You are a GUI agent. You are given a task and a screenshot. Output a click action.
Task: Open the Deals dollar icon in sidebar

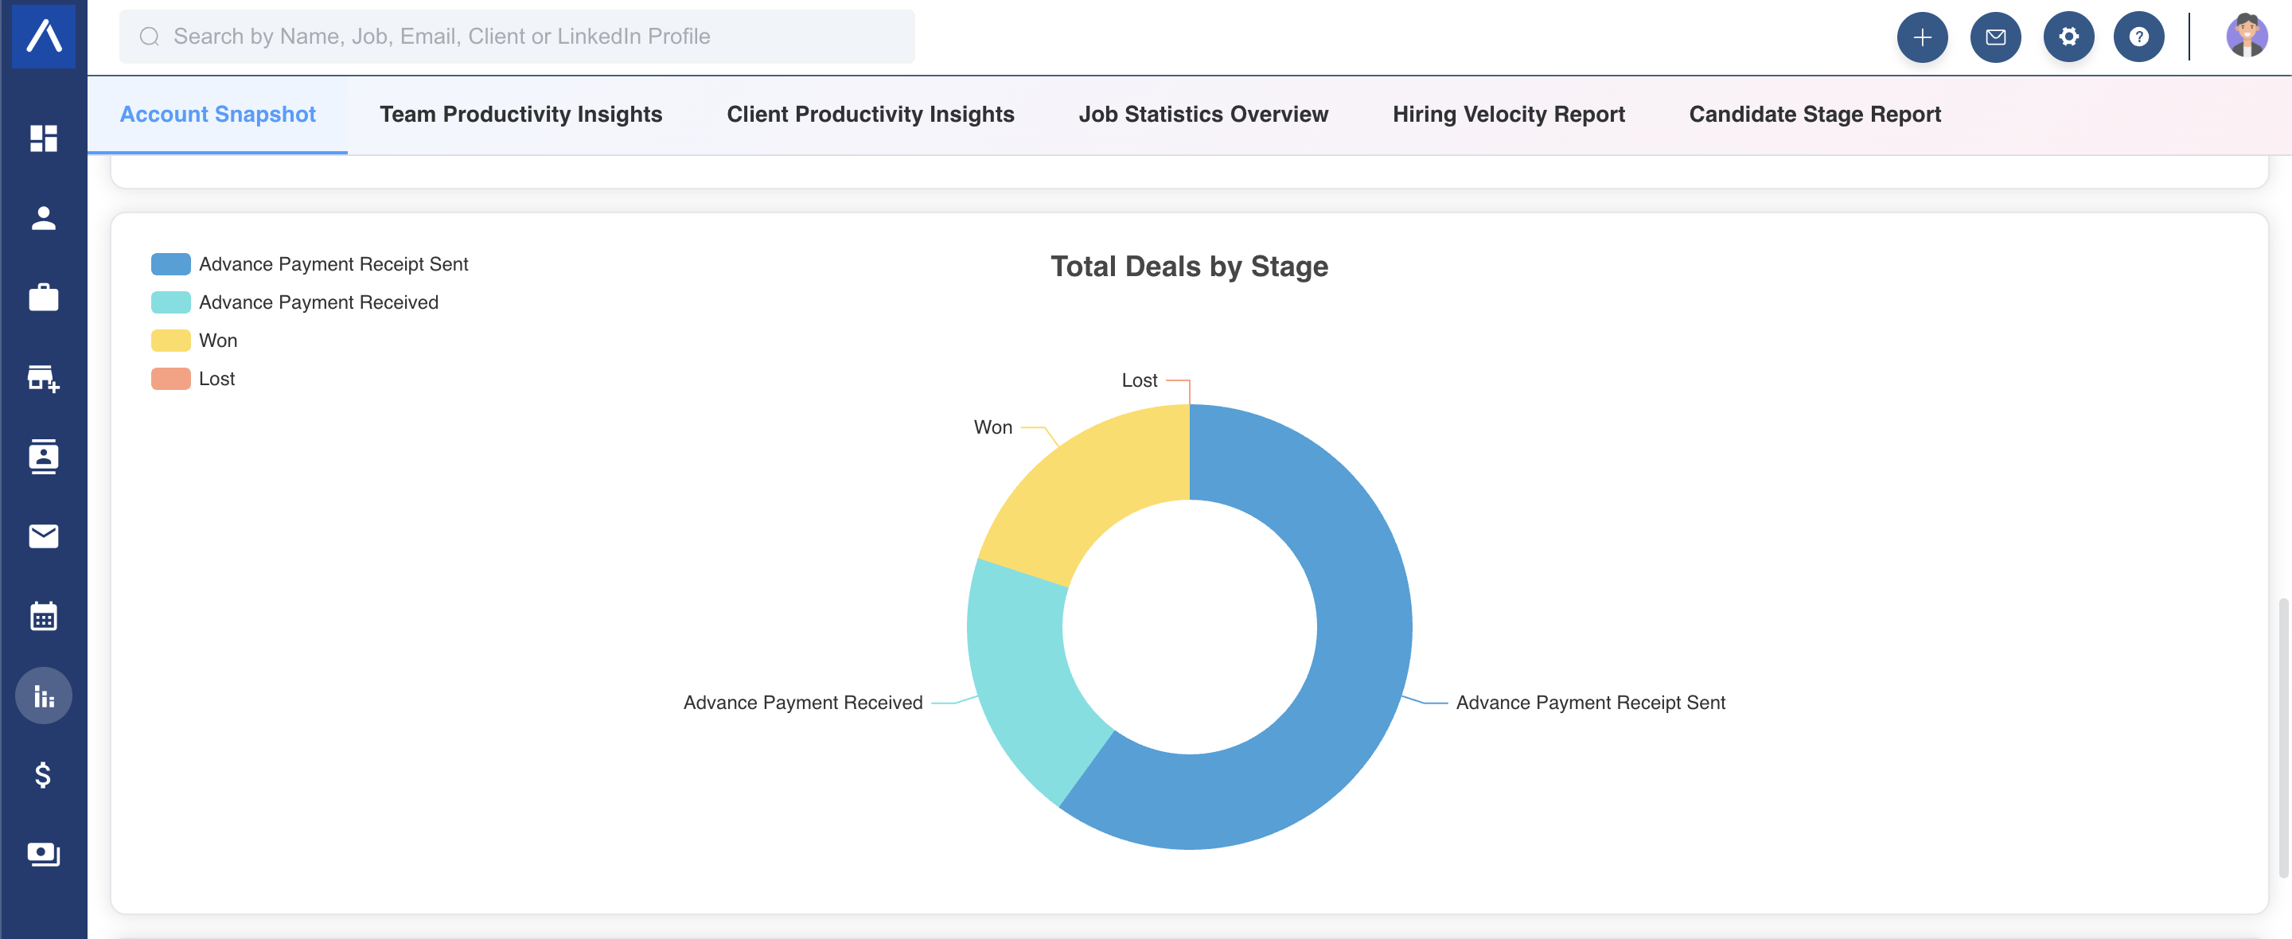tap(43, 774)
